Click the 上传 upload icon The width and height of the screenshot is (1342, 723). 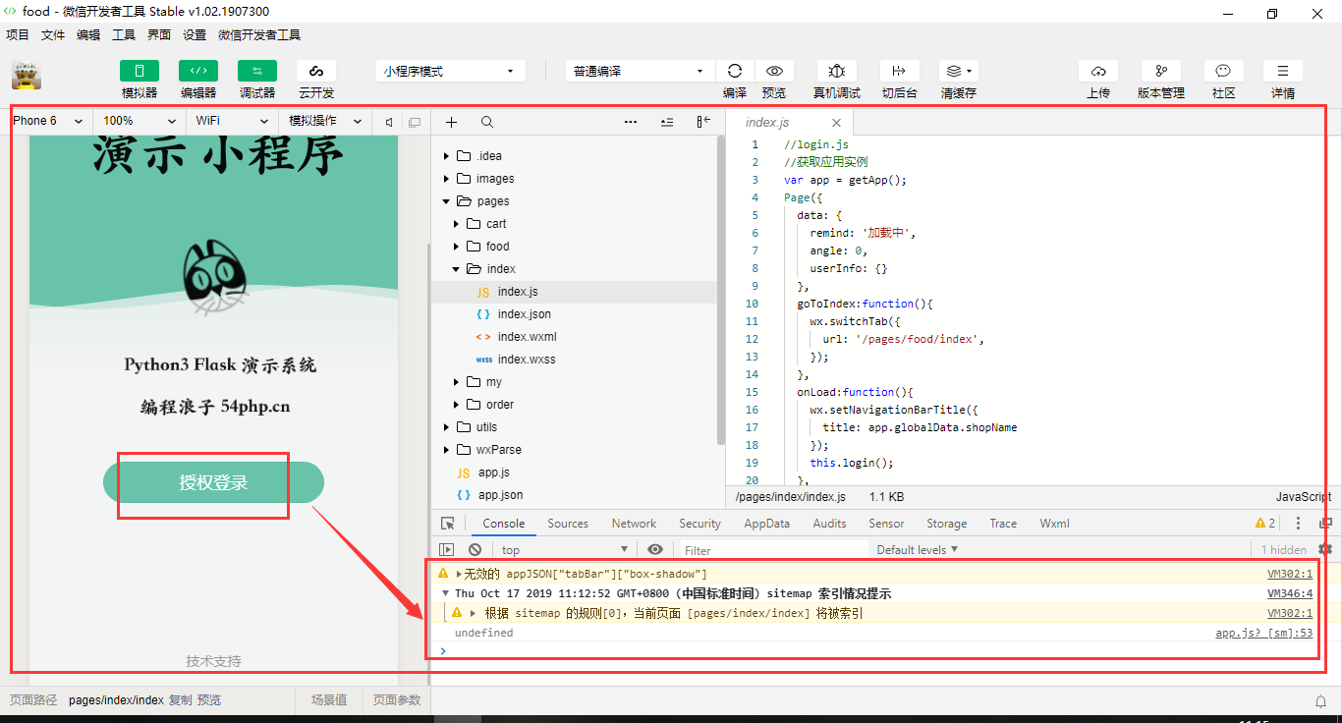(x=1098, y=71)
